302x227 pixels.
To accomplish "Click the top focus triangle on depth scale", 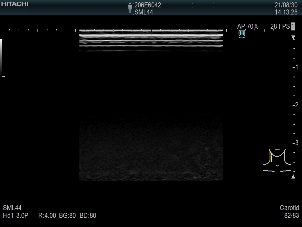I will (x=293, y=38).
